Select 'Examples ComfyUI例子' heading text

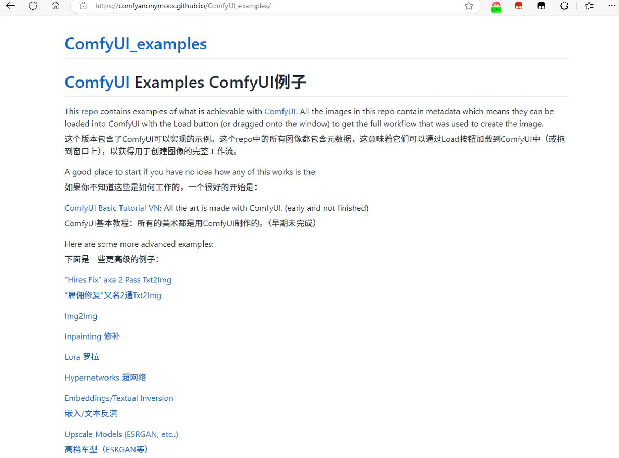[x=220, y=82]
